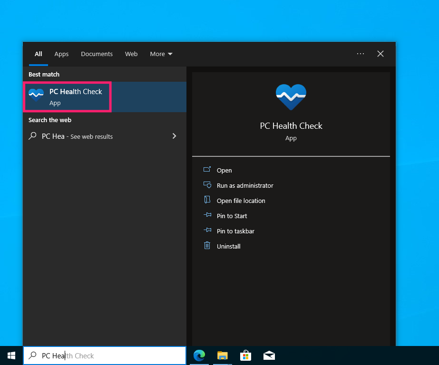
Task: Click the taskbar search input field
Action: [105, 355]
